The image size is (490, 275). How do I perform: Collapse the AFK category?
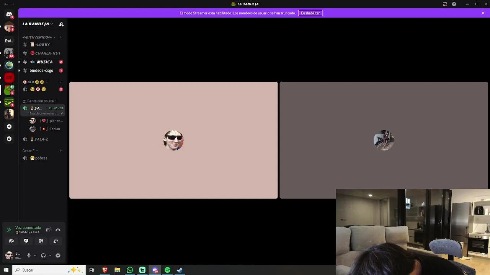tap(35, 82)
